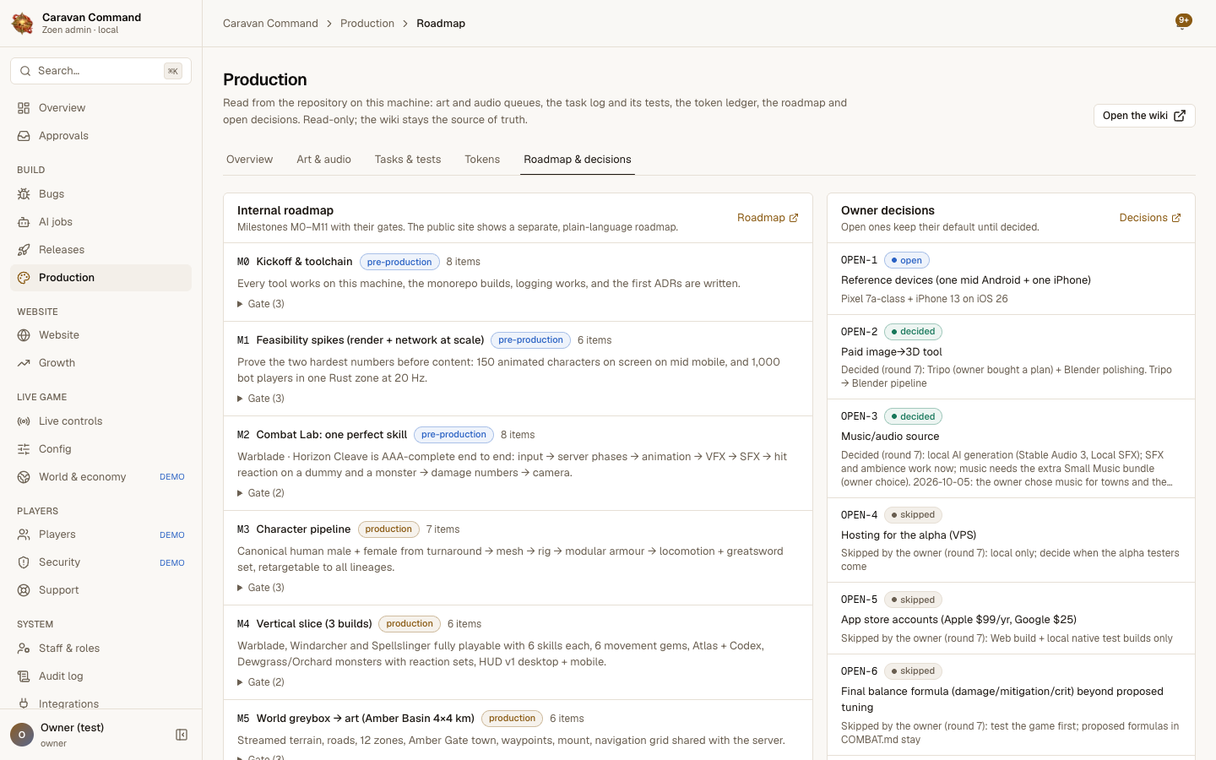Click the OPEN-1 open status badge
The image size is (1216, 760).
pos(907,261)
